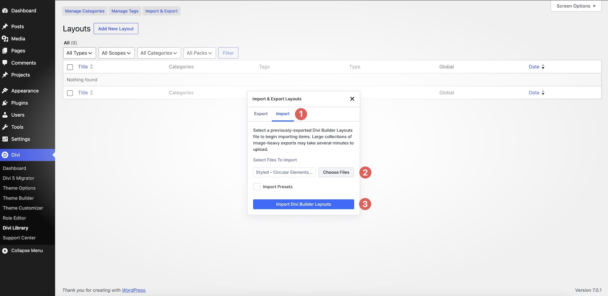Click the Pages icon in sidebar

click(5, 51)
